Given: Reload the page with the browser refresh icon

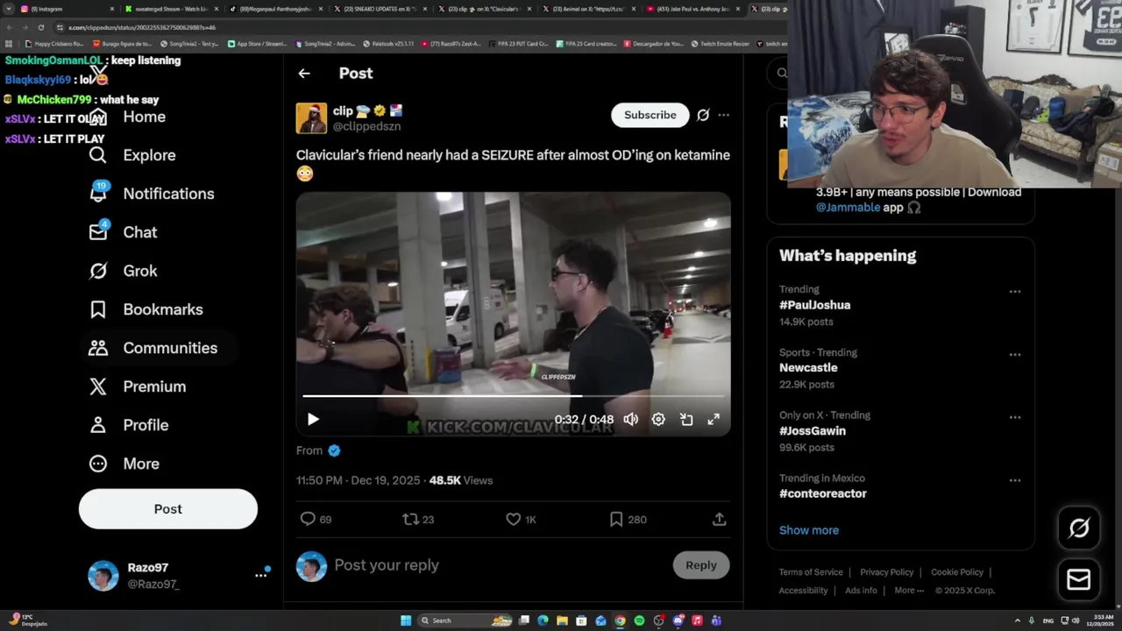Looking at the screenshot, I should [40, 27].
